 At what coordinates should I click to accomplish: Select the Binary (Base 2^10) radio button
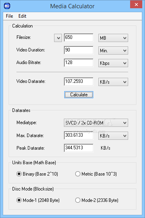point(37,174)
